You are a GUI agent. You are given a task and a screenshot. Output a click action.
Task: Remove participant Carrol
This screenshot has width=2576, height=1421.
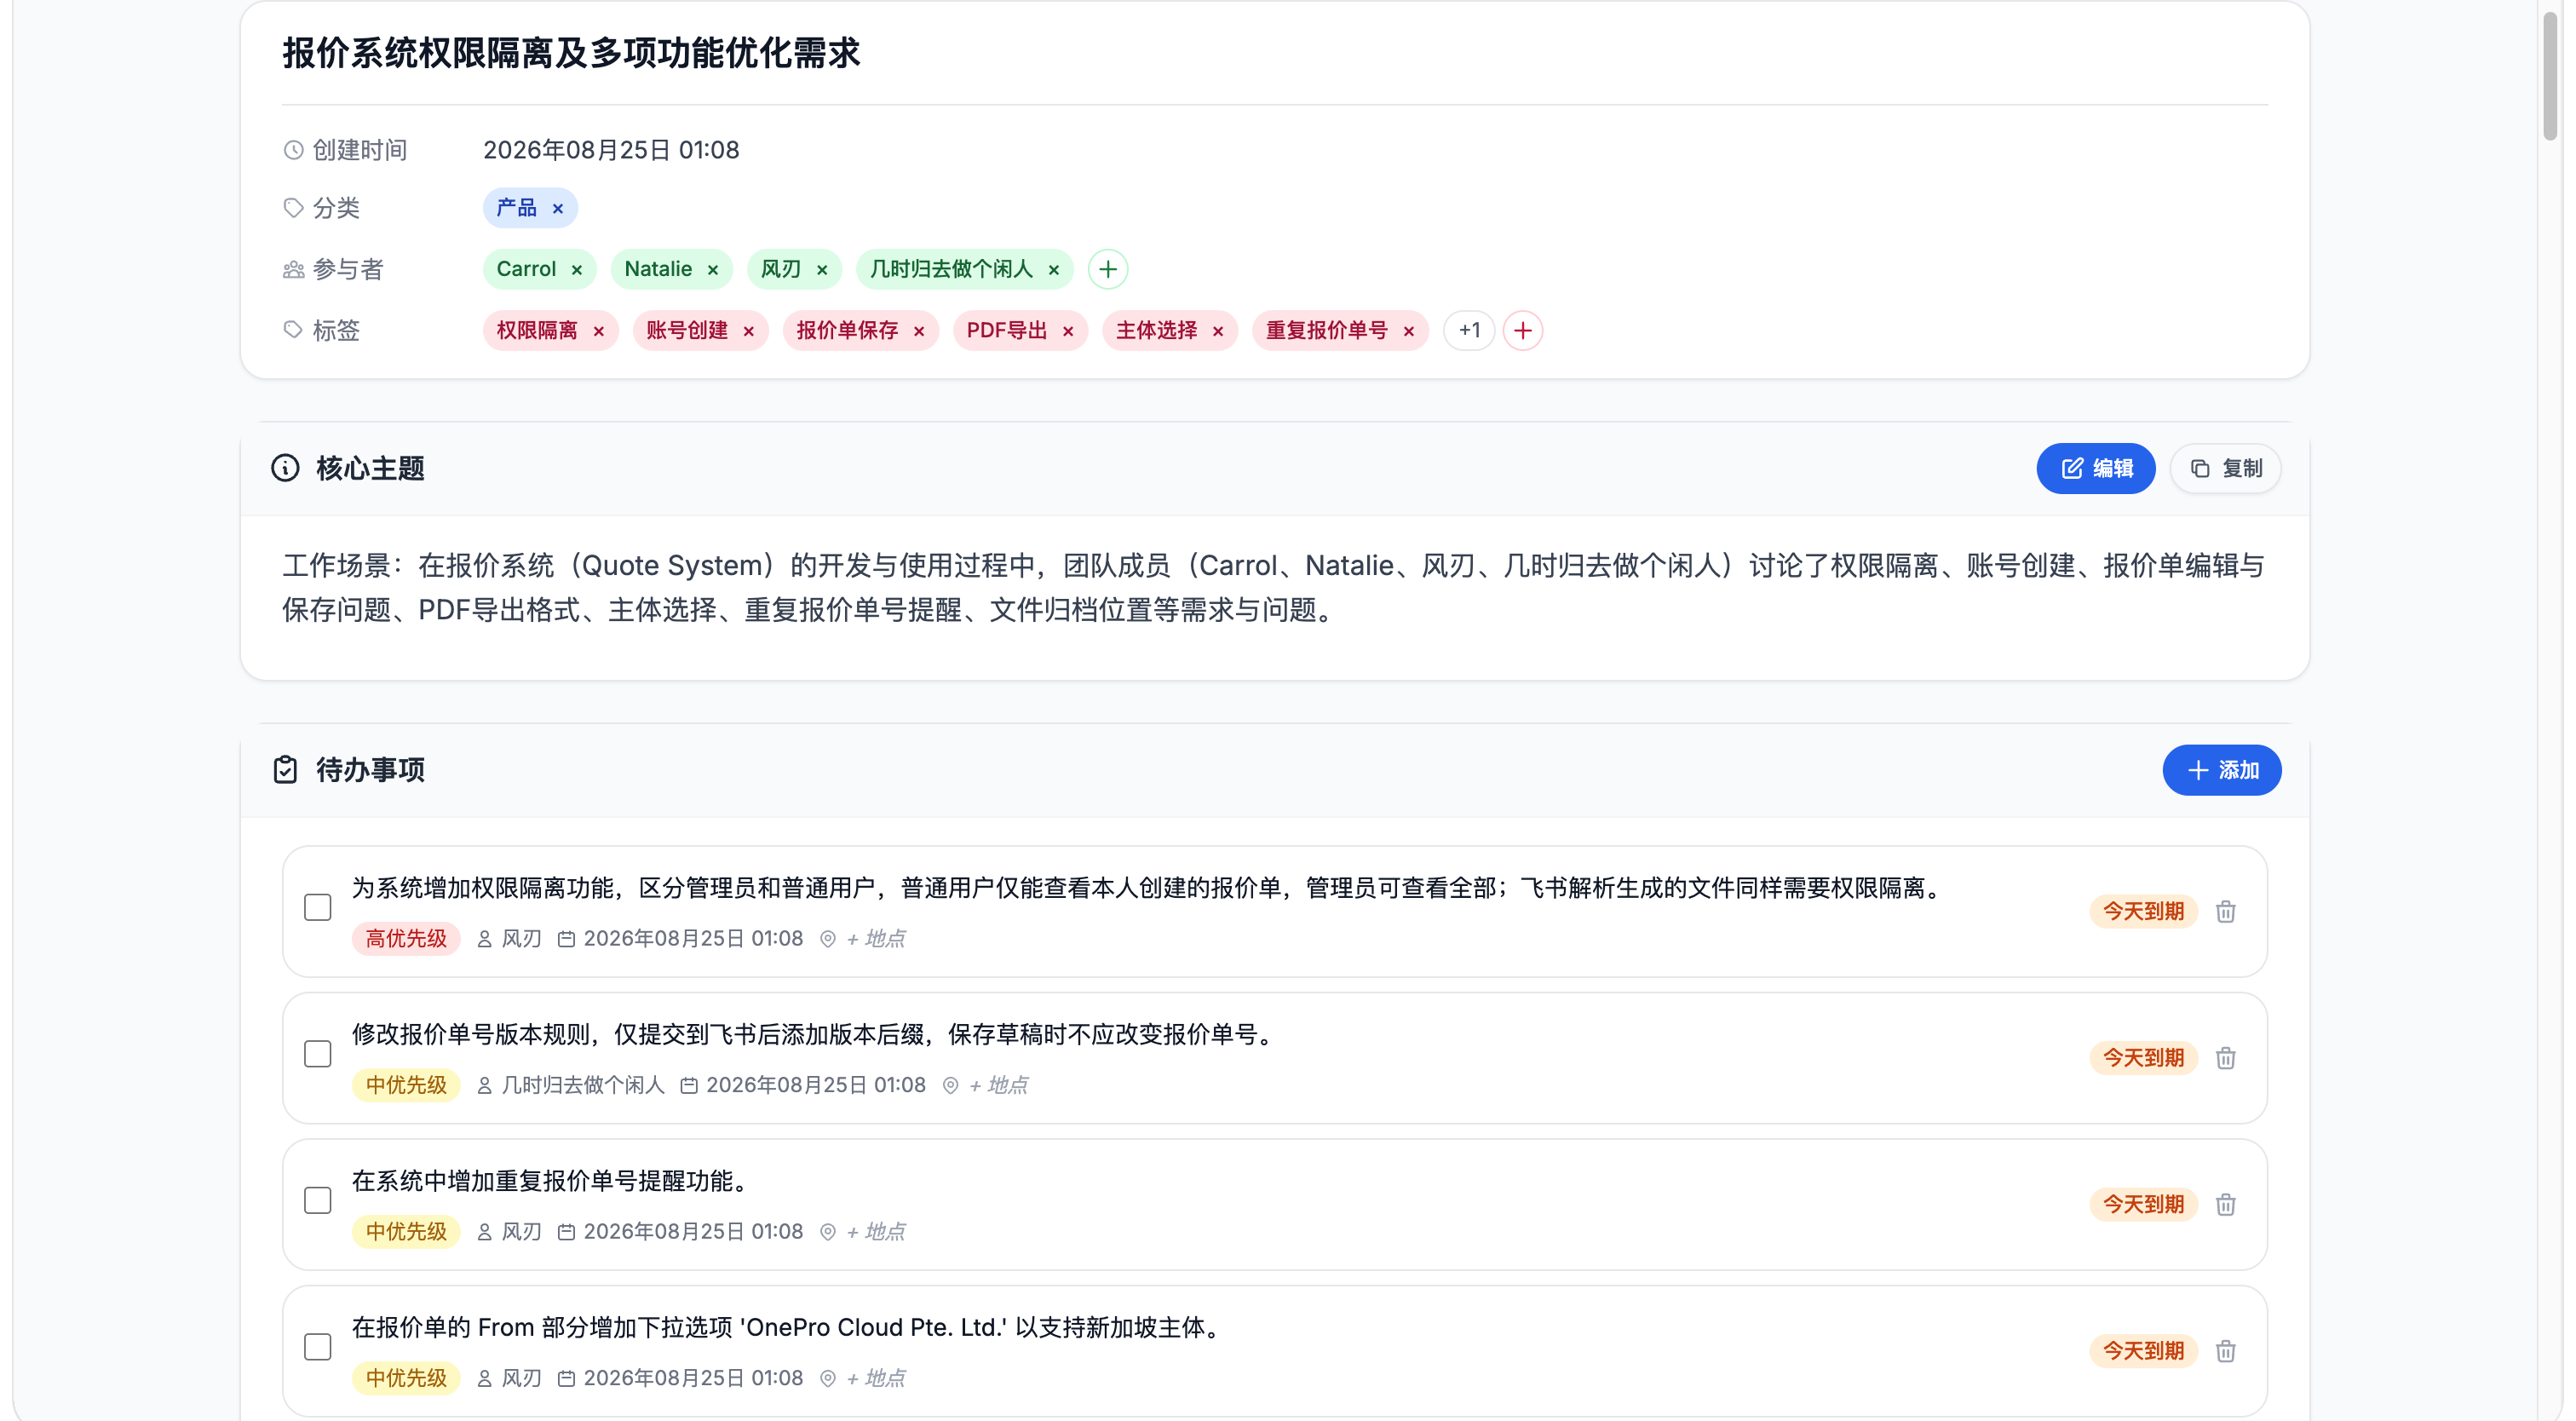[x=577, y=270]
